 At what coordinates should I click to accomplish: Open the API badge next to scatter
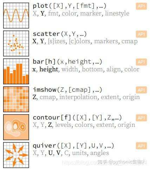[x=141, y=34]
